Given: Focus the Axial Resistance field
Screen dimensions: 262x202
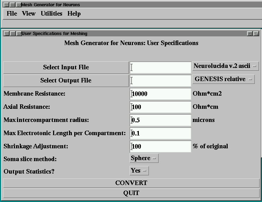Looking at the screenshot, I should point(160,107).
